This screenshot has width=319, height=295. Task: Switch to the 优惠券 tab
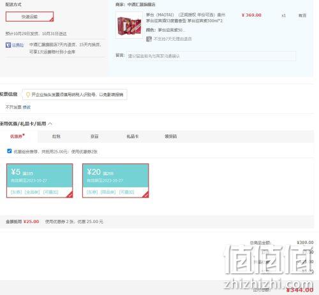17,136
